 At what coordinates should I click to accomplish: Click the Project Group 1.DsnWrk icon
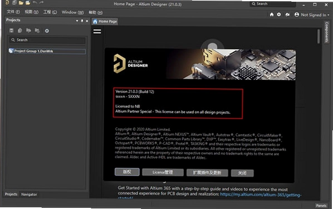pos(11,51)
